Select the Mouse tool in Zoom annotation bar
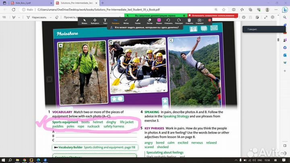Screen dimensions: 290x163 [x=84, y=21]
